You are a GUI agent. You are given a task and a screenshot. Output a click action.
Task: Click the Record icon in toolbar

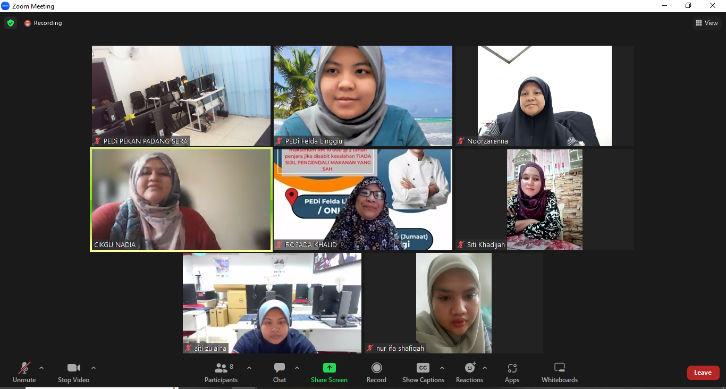(x=376, y=368)
